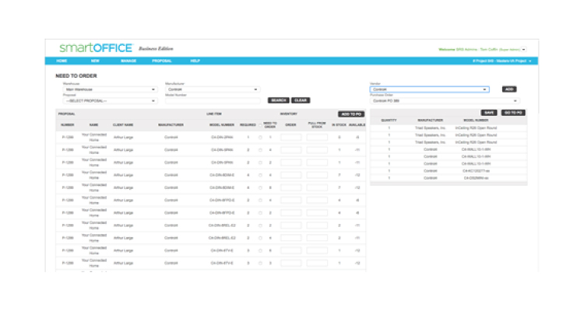
Task: Toggle the select-all checkbox in table header
Action: (260, 125)
